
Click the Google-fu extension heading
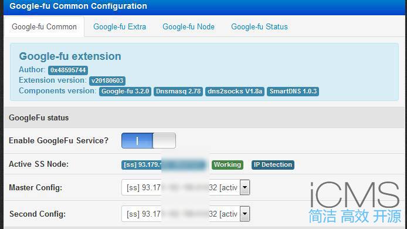70,56
